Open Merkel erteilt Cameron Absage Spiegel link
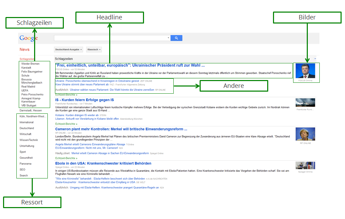Screen dimensions: 345x219 click(110, 153)
